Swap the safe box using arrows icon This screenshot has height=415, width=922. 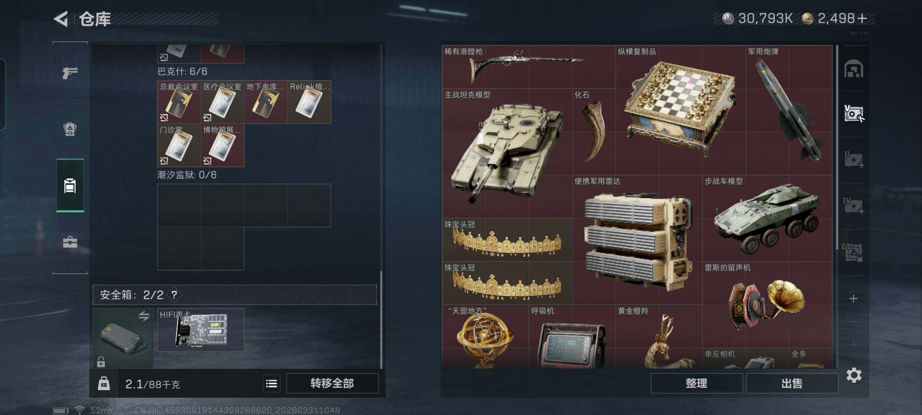144,316
